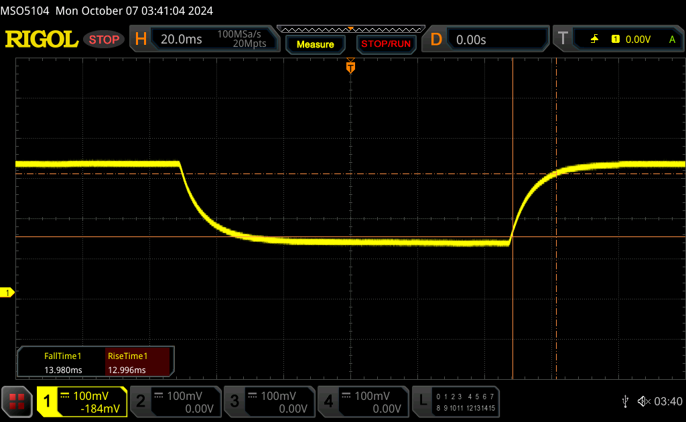Open the red function navigation menu icon

(x=17, y=401)
